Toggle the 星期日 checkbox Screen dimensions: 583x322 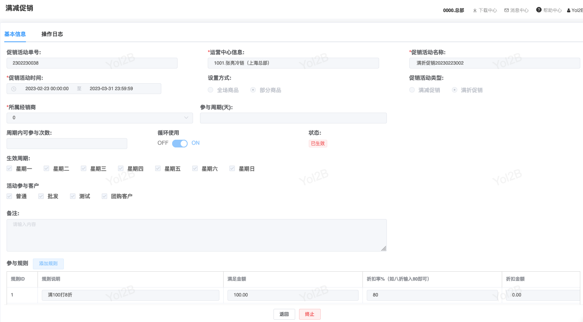pos(232,168)
